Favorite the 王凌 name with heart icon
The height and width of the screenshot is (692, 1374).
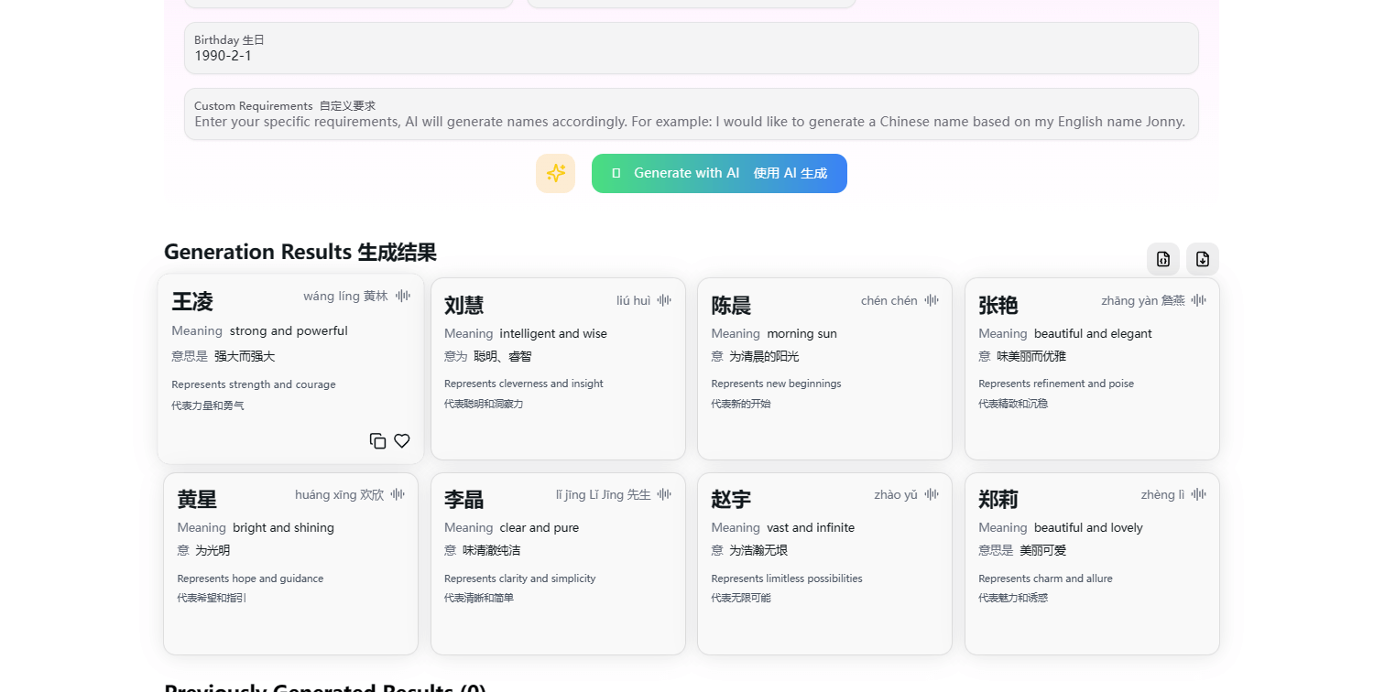[402, 441]
